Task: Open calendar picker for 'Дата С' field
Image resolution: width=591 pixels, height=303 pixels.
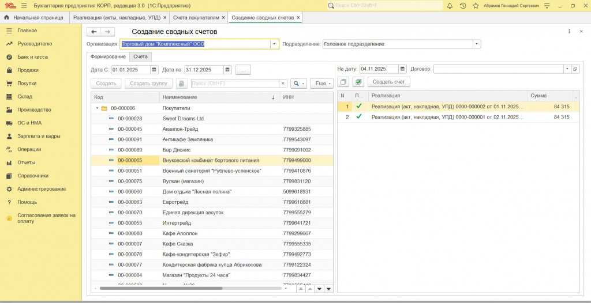Action: [x=154, y=70]
